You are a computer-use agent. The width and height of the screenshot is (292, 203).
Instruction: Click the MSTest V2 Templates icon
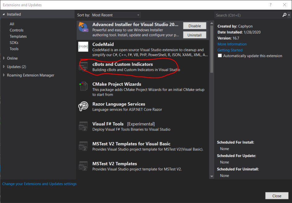pos(83,166)
